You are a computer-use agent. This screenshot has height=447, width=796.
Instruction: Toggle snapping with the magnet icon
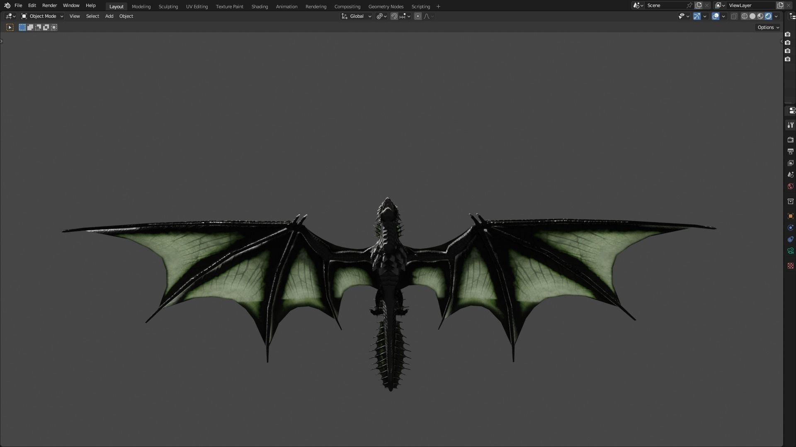tap(394, 16)
